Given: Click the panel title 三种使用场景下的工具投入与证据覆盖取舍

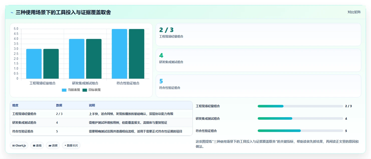Looking at the screenshot, I should tap(63, 13).
